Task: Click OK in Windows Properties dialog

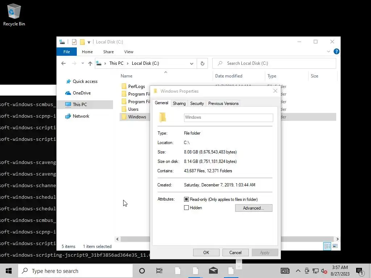Action: click(x=206, y=252)
